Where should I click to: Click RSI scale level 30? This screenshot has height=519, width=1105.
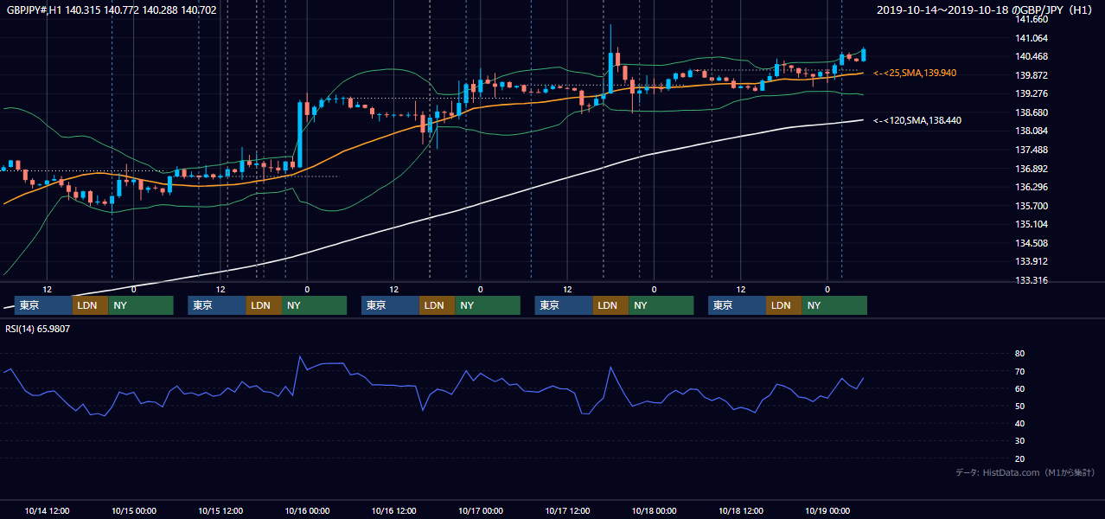(x=1019, y=441)
